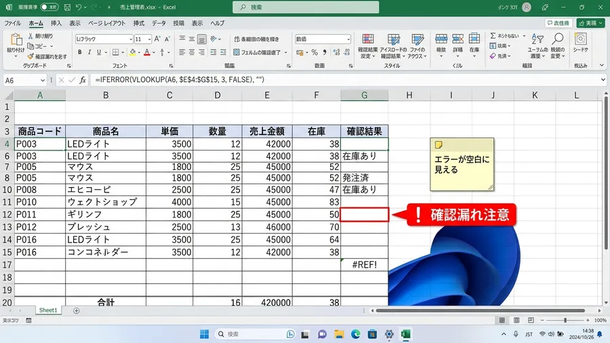Toggle Italic formatting
The height and width of the screenshot is (343, 610).
(x=89, y=52)
